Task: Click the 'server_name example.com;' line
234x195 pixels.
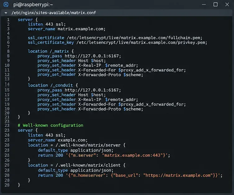Action: [57, 140]
